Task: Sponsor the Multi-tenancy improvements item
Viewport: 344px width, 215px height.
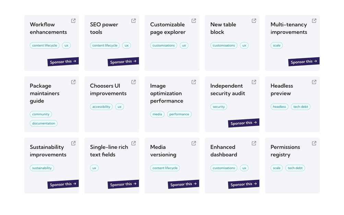Action: point(304,62)
